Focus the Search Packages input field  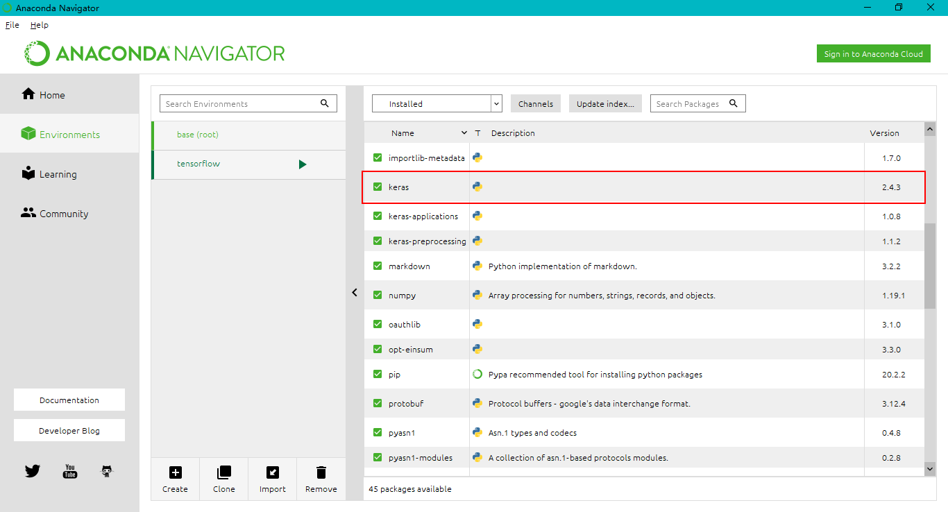(697, 103)
